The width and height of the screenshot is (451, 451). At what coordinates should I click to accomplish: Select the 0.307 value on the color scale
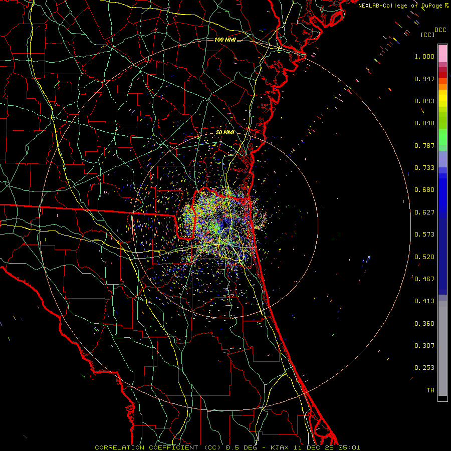click(x=424, y=346)
